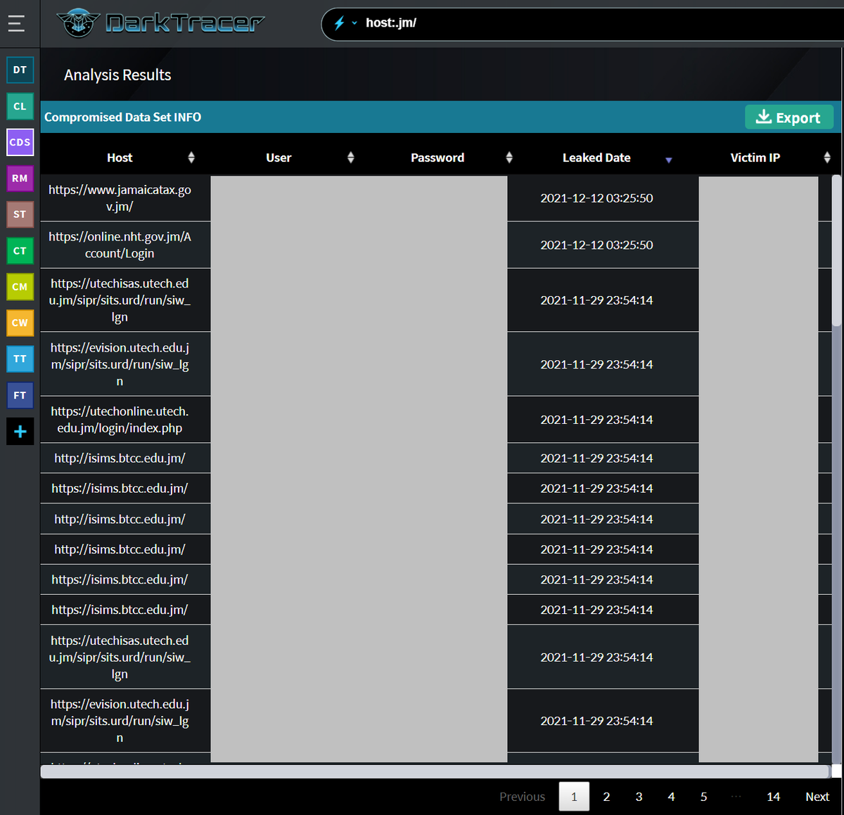
Task: Click the Compromised Data Set INFO heading
Action: point(122,117)
